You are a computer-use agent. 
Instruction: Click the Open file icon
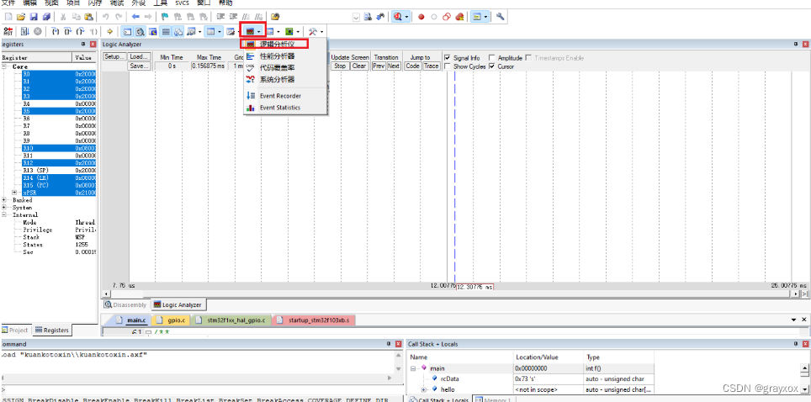point(21,17)
